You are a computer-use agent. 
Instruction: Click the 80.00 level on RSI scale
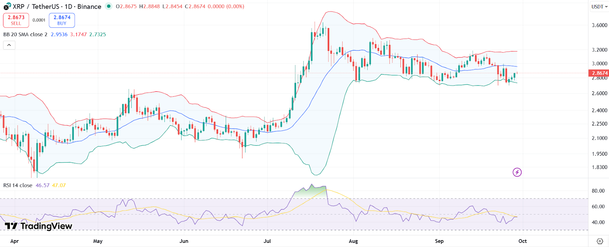[598, 191]
